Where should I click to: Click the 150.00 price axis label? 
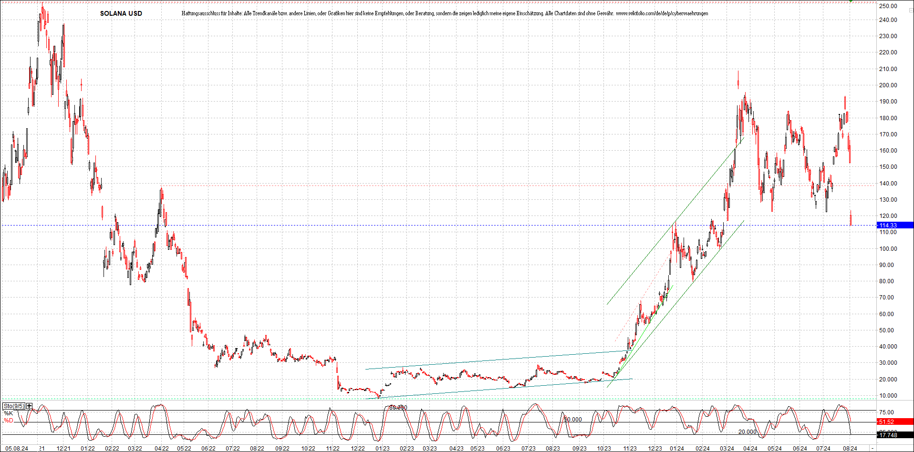(x=888, y=167)
